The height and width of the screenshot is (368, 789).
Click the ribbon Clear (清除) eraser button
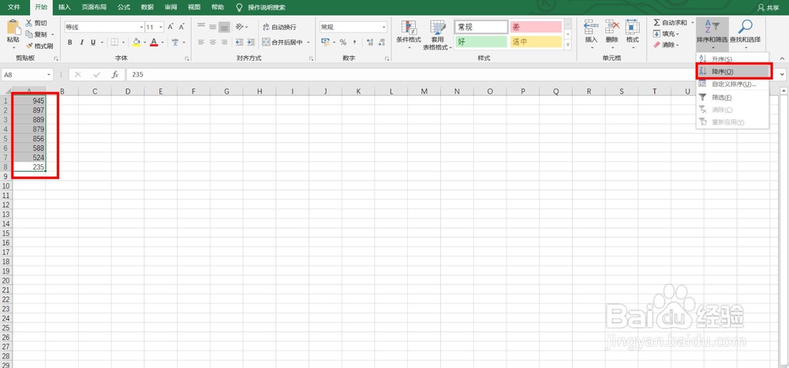coord(664,45)
